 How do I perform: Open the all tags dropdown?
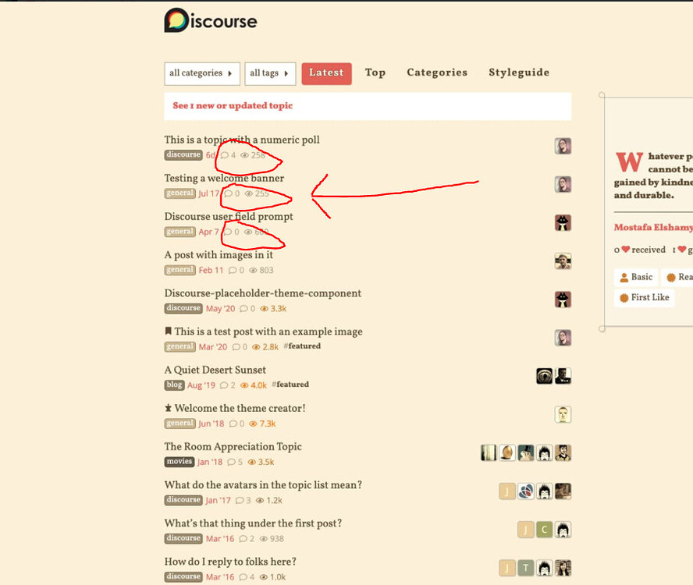pos(269,73)
